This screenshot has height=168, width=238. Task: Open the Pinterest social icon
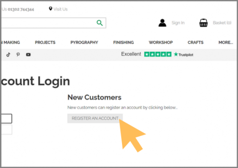point(18,54)
